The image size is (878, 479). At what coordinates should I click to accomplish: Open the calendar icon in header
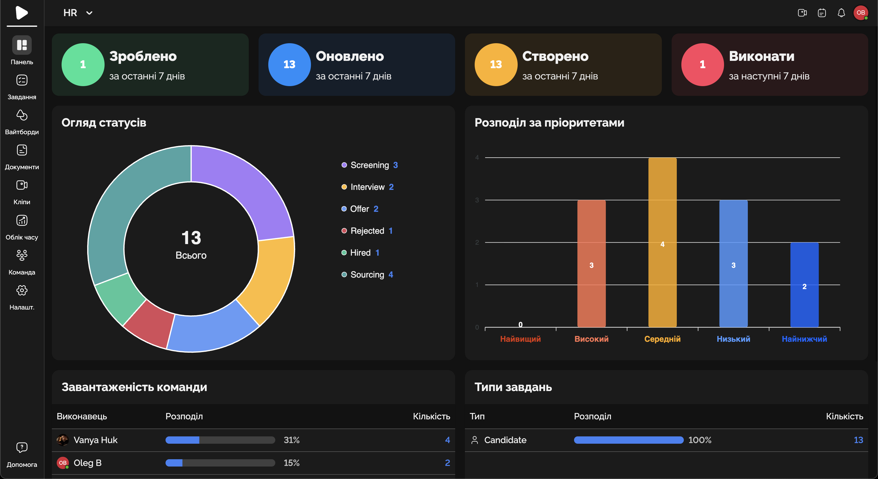coord(822,13)
